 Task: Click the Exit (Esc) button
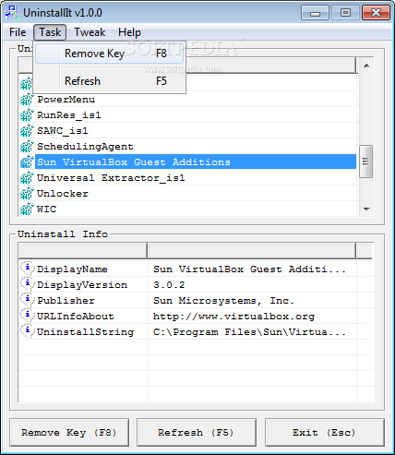click(x=325, y=432)
